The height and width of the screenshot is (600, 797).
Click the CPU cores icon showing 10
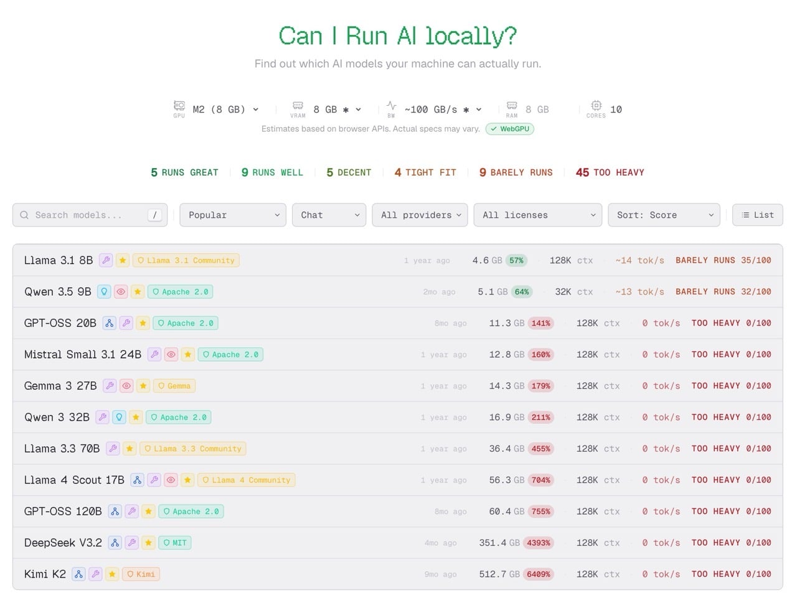click(x=596, y=106)
